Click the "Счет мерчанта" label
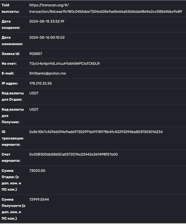Image resolution: width=186 pixels, height=224 pixels. (9, 158)
